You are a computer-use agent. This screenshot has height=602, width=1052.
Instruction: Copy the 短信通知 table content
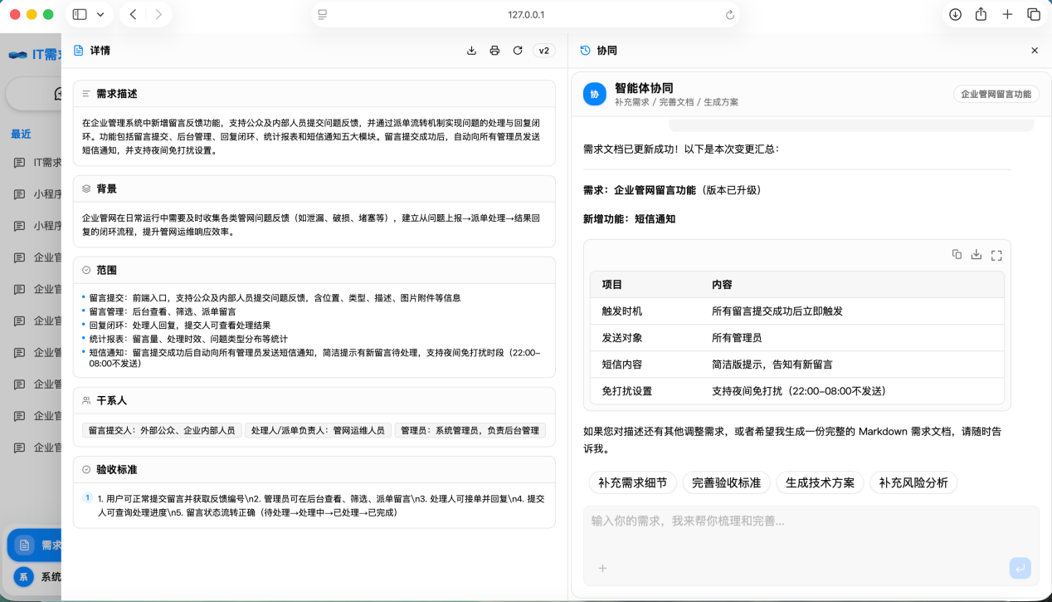(x=957, y=255)
